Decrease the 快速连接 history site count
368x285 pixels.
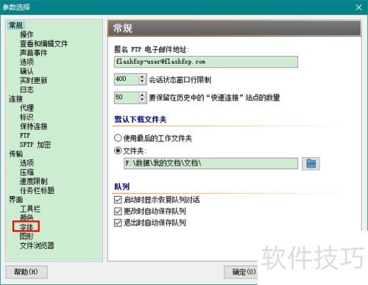pyautogui.click(x=142, y=100)
